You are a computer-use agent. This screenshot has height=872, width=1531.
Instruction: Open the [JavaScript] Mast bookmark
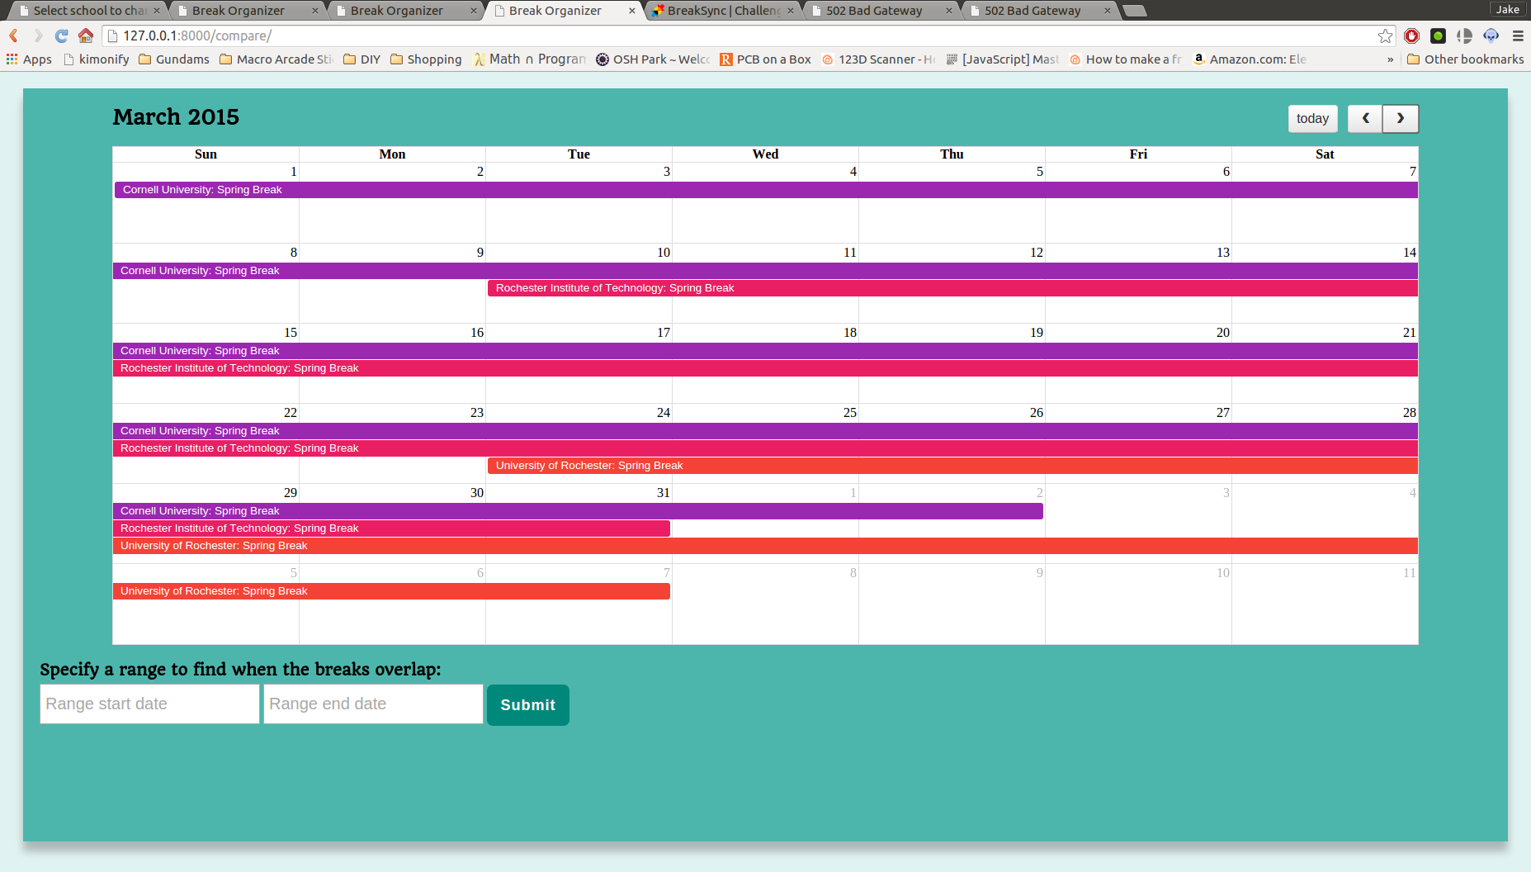(x=1002, y=59)
